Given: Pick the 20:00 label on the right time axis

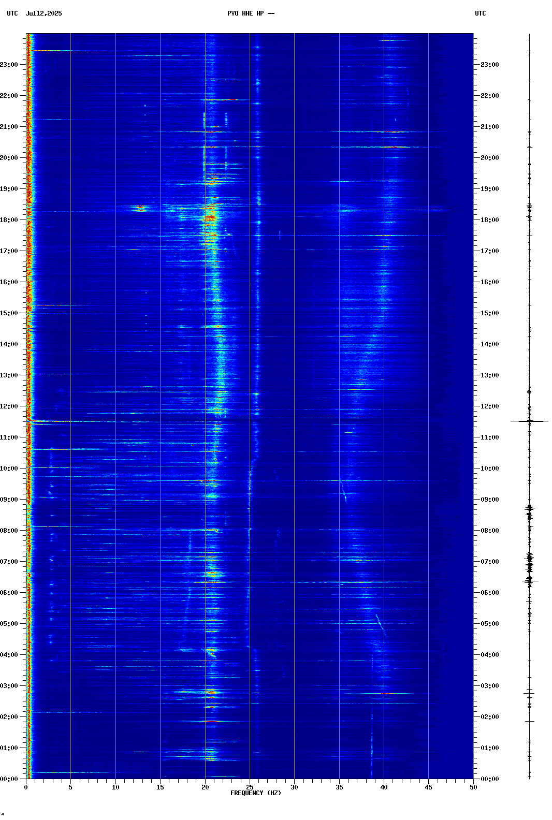Looking at the screenshot, I should pyautogui.click(x=490, y=158).
